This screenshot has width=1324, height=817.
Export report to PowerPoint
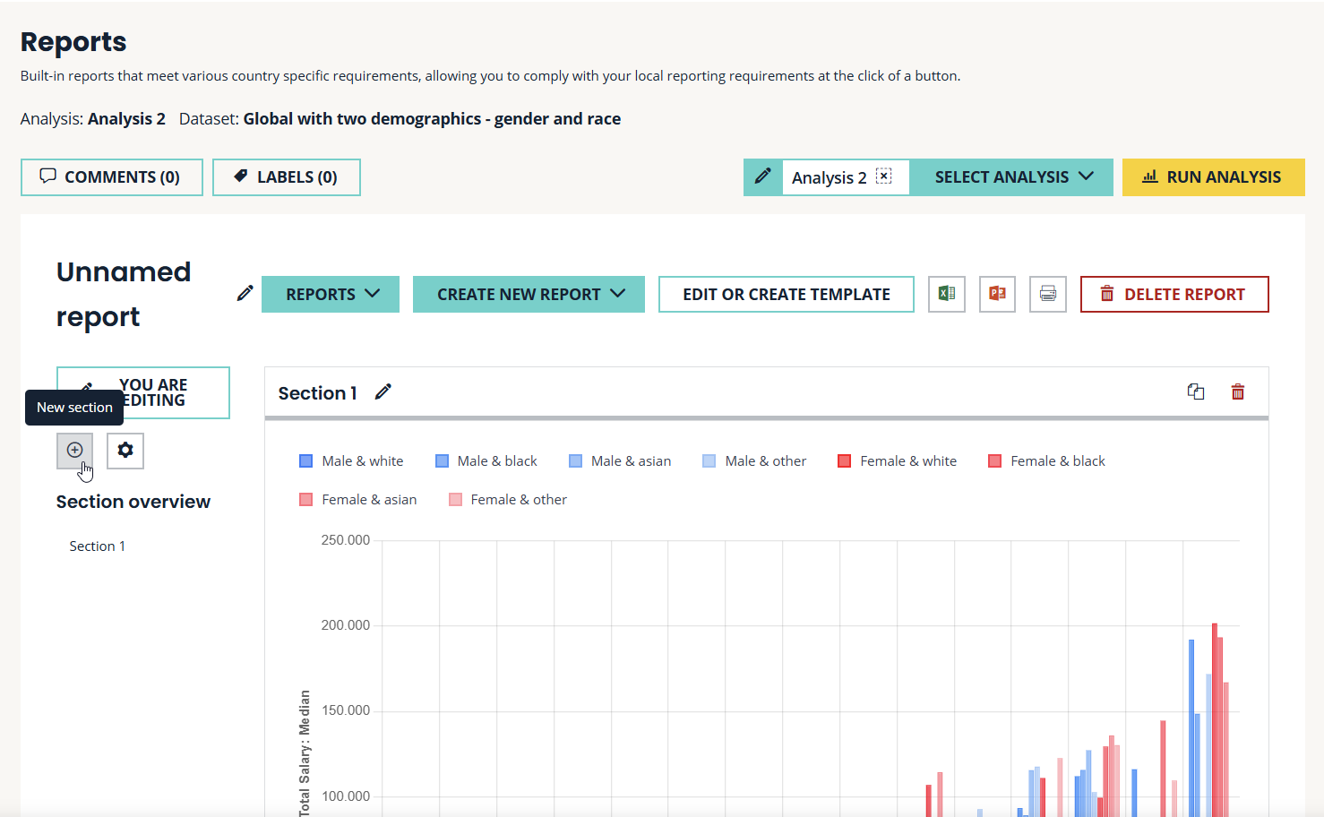click(997, 294)
